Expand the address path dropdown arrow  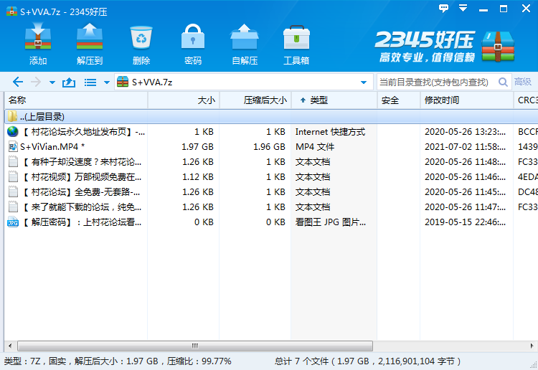pos(364,82)
